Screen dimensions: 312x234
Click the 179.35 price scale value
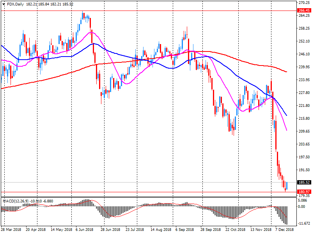pyautogui.click(x=305, y=196)
